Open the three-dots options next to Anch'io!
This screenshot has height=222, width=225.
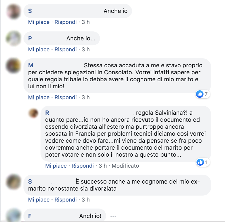coord(113,217)
